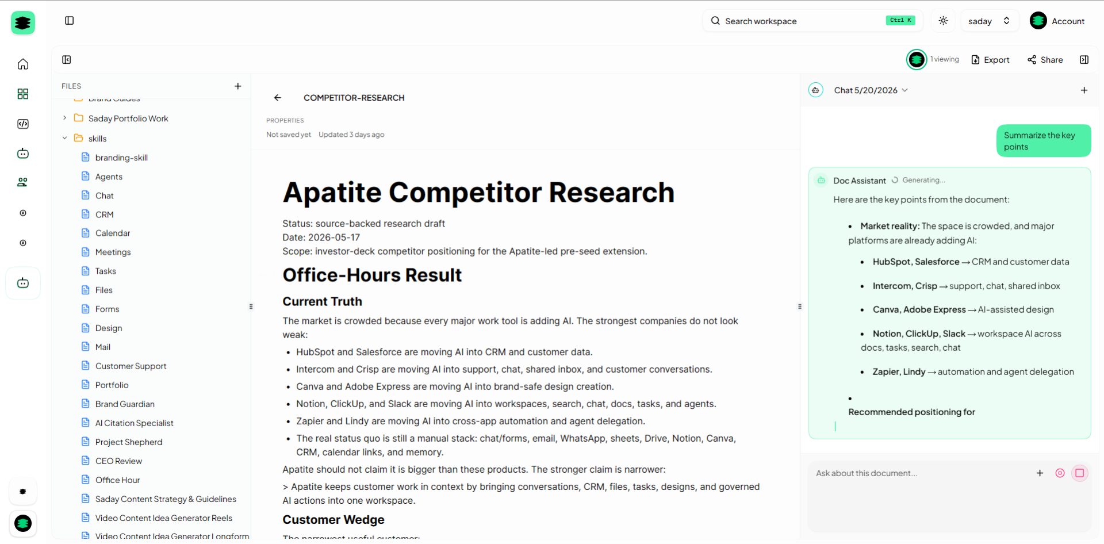
Task: Toggle light/dark theme sun icon
Action: (x=944, y=21)
